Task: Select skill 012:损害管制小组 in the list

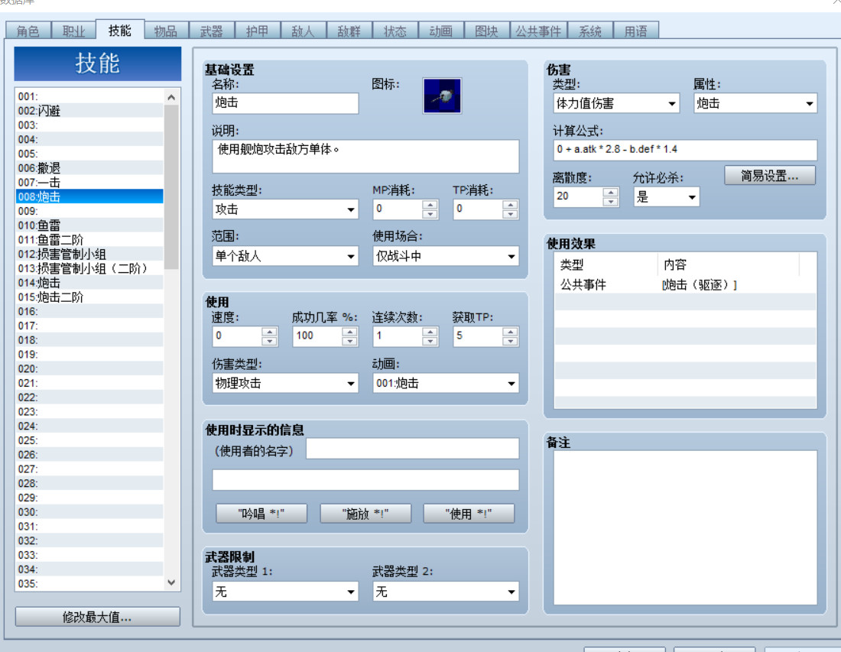Action: pyautogui.click(x=90, y=255)
